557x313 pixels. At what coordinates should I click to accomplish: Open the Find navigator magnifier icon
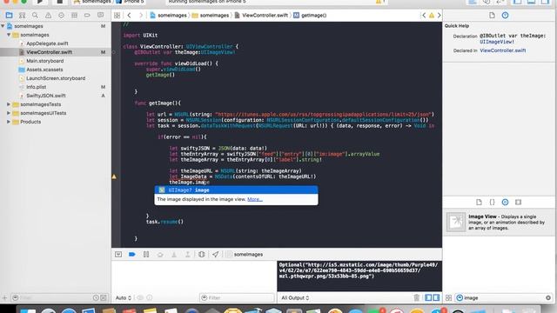click(x=35, y=16)
